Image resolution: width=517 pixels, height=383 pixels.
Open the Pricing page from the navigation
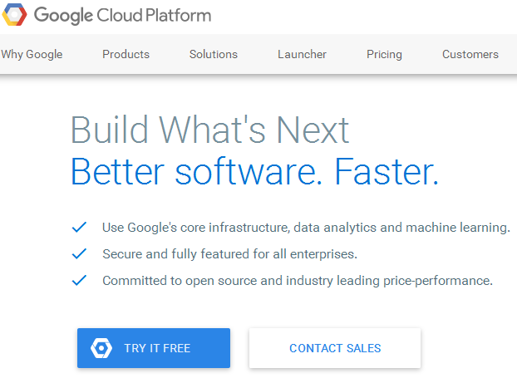(x=384, y=54)
